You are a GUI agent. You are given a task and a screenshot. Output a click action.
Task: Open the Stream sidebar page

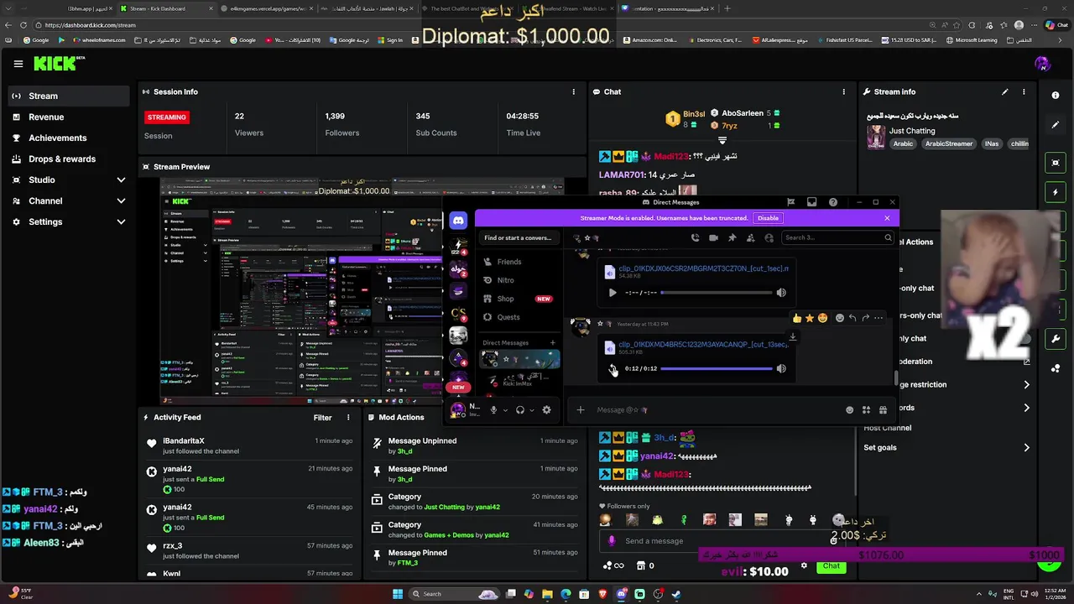(70, 96)
